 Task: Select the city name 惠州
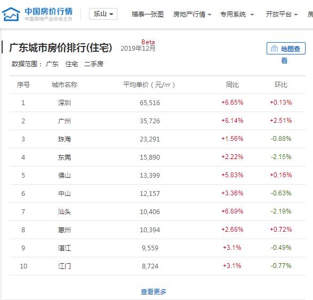pyautogui.click(x=65, y=230)
